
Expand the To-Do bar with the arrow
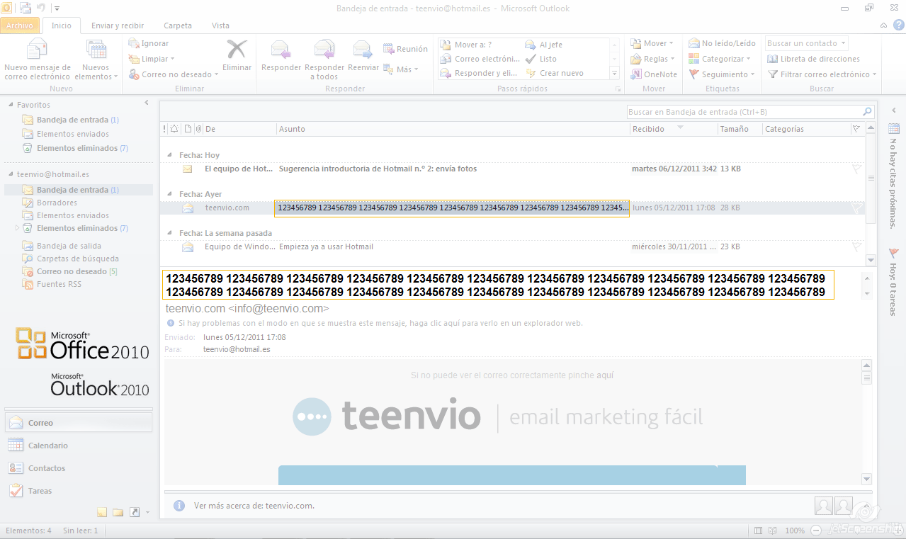[x=894, y=110]
